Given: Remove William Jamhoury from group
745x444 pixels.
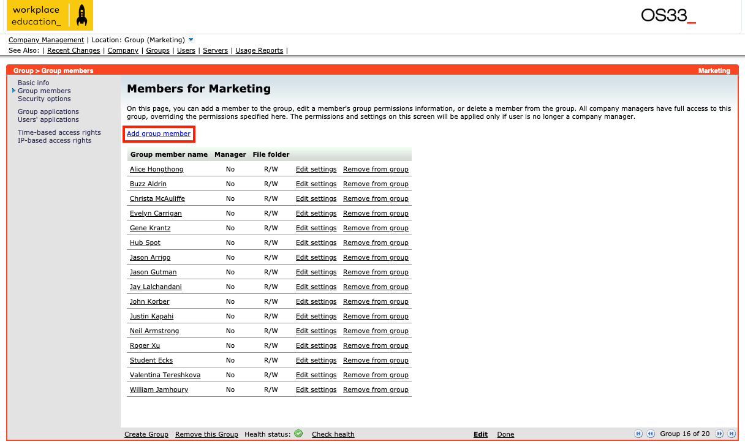Looking at the screenshot, I should pyautogui.click(x=376, y=389).
